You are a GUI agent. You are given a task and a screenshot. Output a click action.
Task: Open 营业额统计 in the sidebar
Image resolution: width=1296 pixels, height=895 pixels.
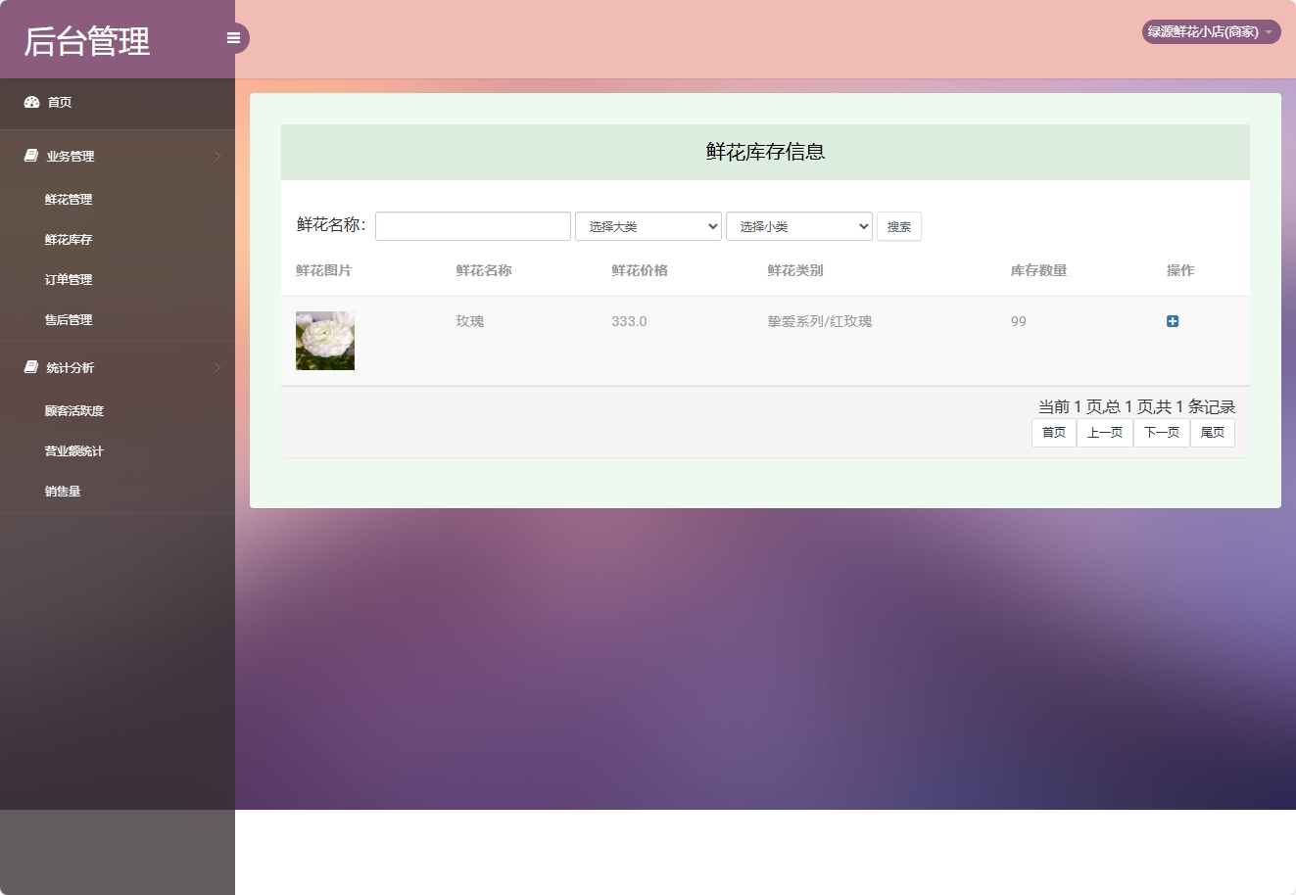click(x=74, y=450)
